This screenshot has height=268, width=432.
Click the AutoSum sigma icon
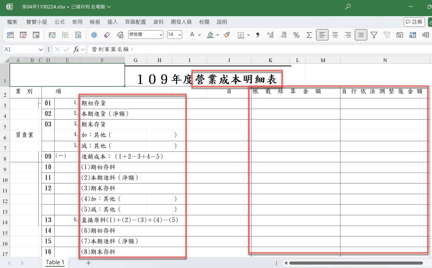309,35
